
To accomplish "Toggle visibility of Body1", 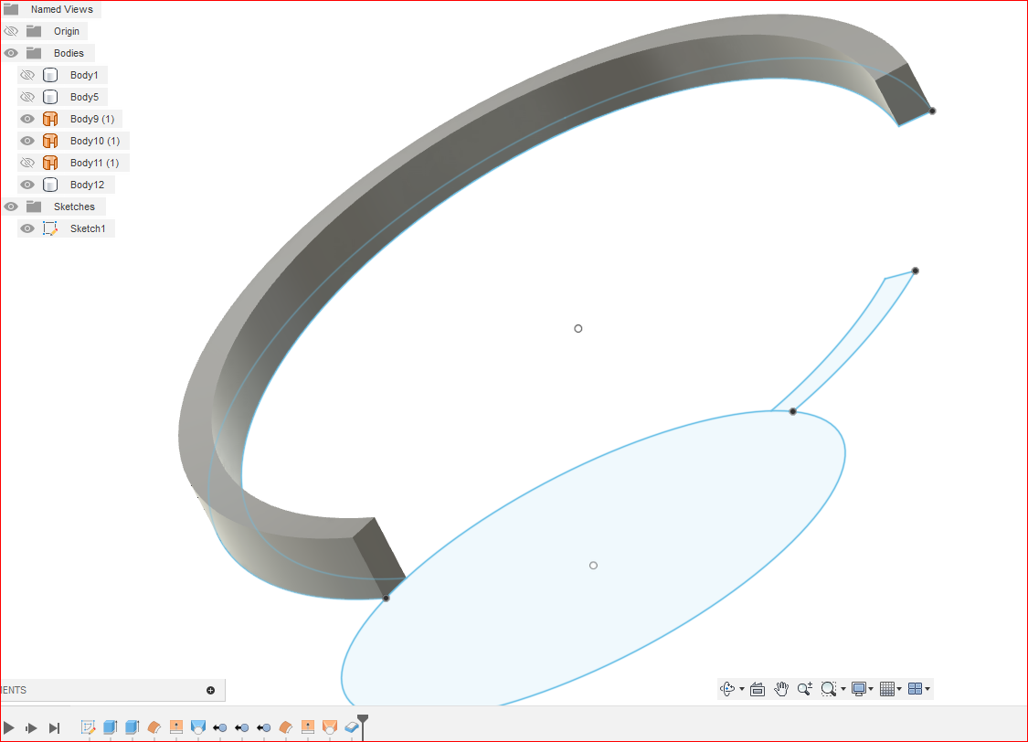I will (27, 74).
